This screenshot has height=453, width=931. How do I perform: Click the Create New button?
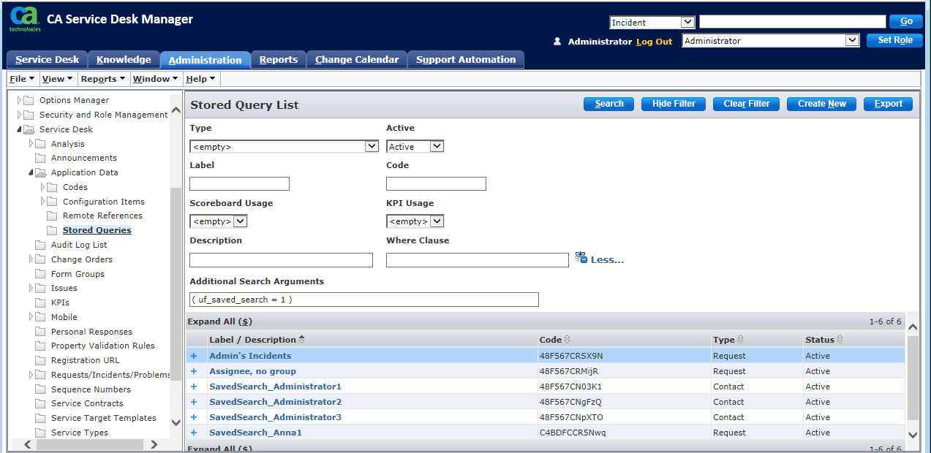[x=822, y=104]
